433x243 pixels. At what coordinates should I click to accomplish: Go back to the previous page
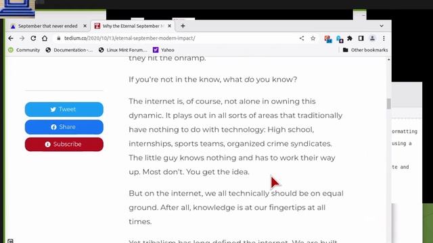pyautogui.click(x=11, y=38)
